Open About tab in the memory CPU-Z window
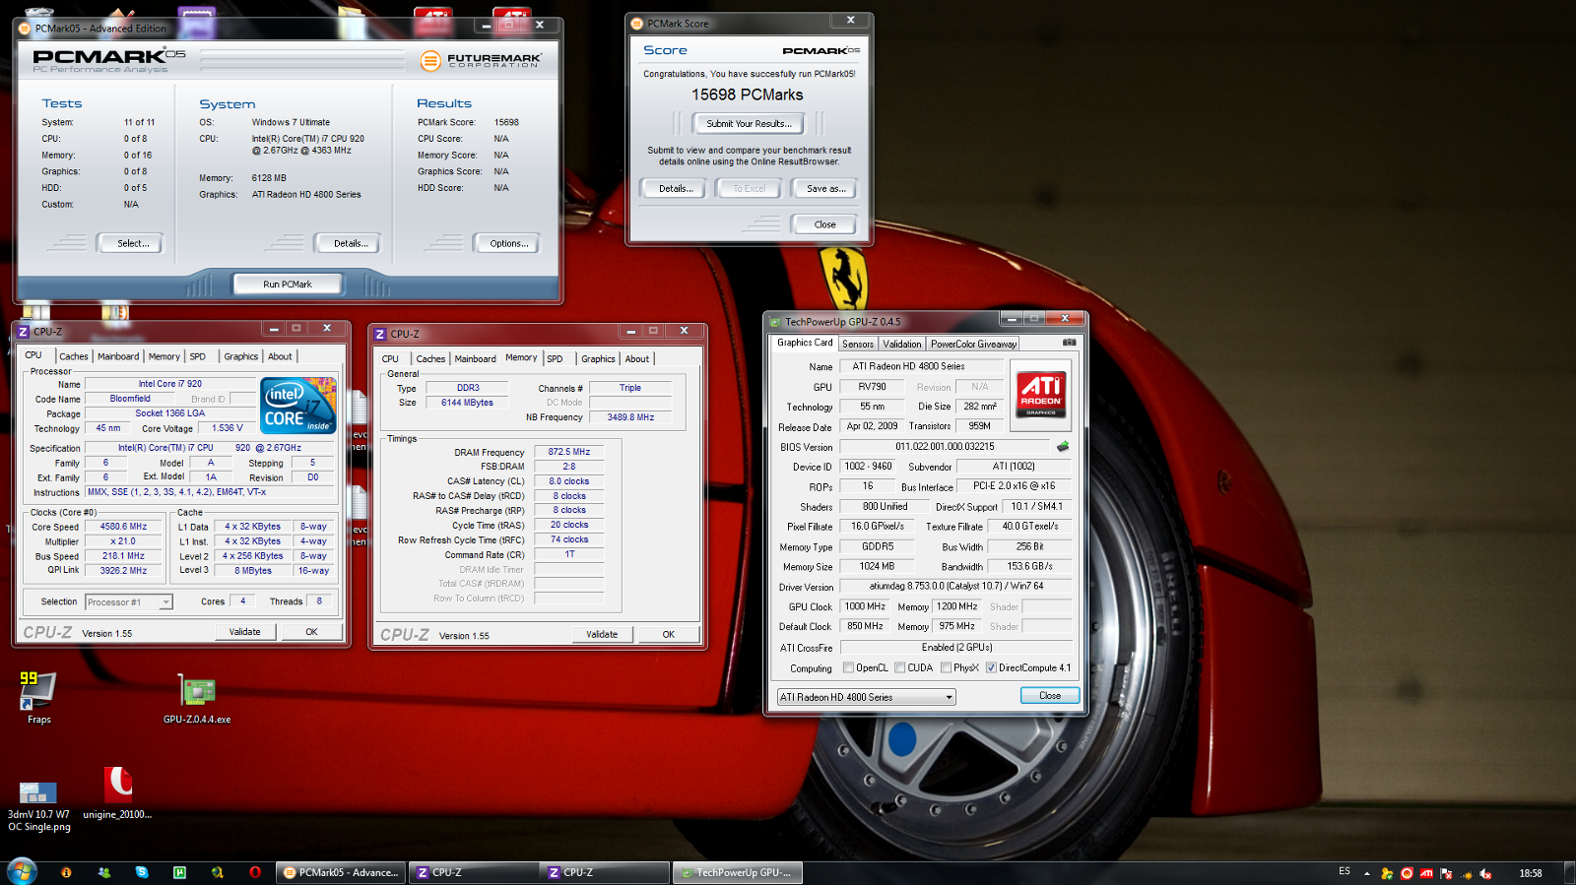 tap(637, 358)
